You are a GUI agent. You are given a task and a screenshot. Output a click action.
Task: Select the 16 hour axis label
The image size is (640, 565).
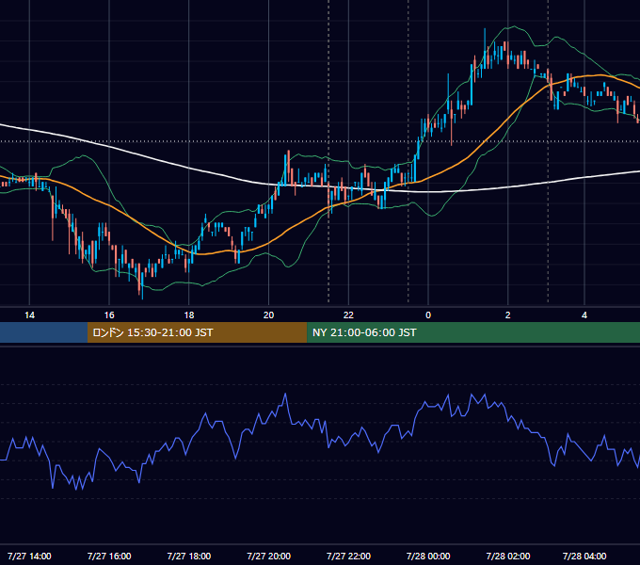pyautogui.click(x=109, y=315)
